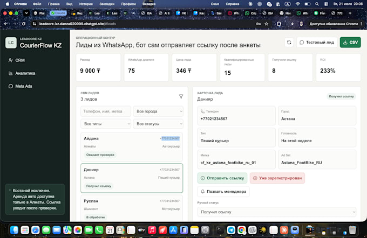367x238 pixels.
Task: Focus the Телефон, имя, метка search field
Action: point(106,111)
